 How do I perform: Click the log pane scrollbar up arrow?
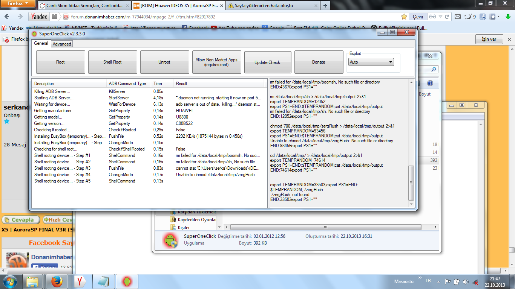coord(411,82)
